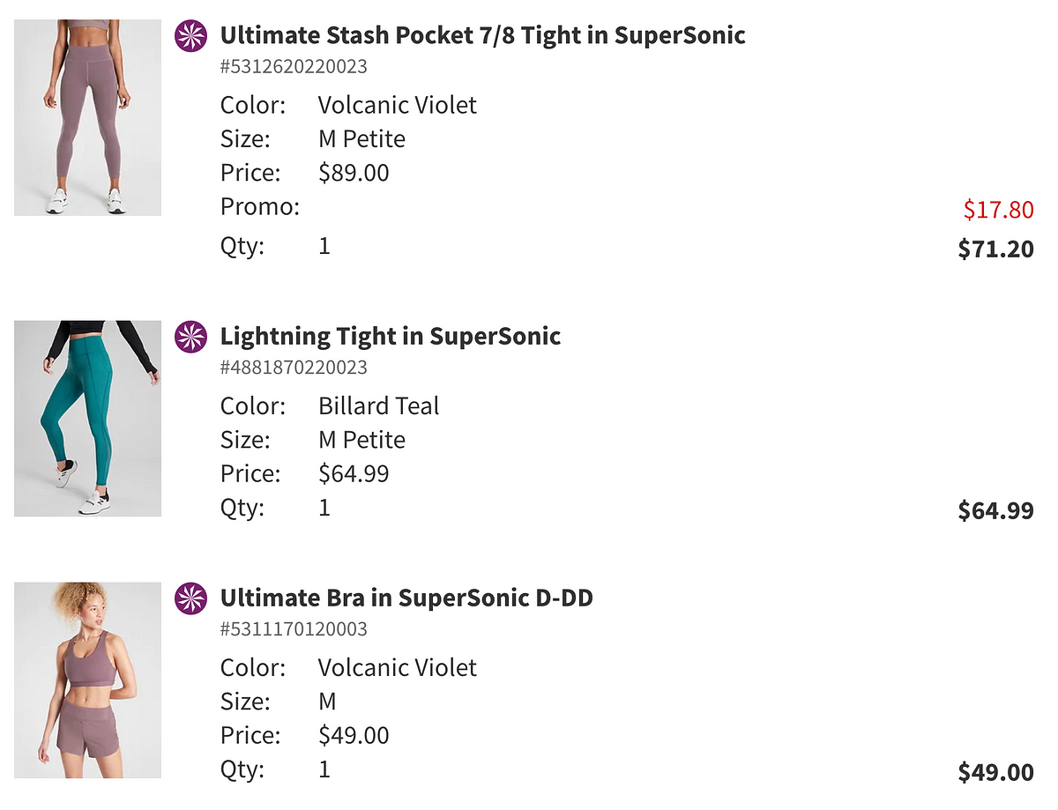This screenshot has height=810, width=1058.
Task: Select item number #5311170120003
Action: 294,629
